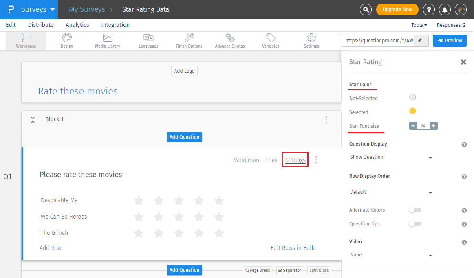Increase star font size with plus
The width and height of the screenshot is (474, 278).
pos(434,126)
